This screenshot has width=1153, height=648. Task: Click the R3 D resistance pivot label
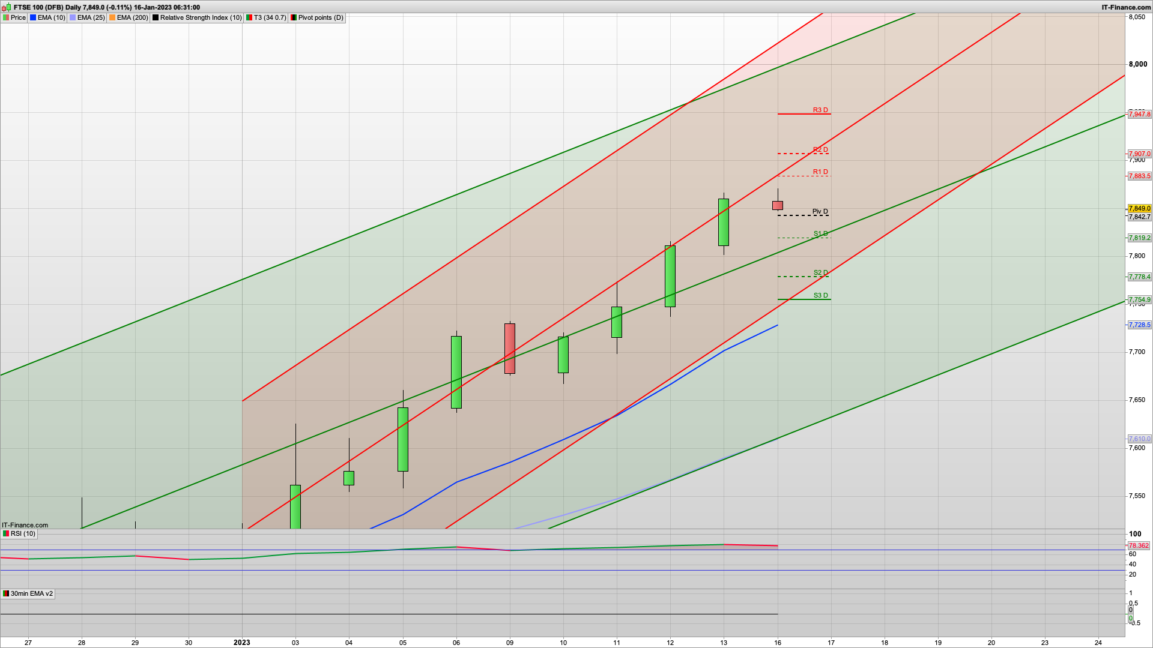tap(820, 110)
